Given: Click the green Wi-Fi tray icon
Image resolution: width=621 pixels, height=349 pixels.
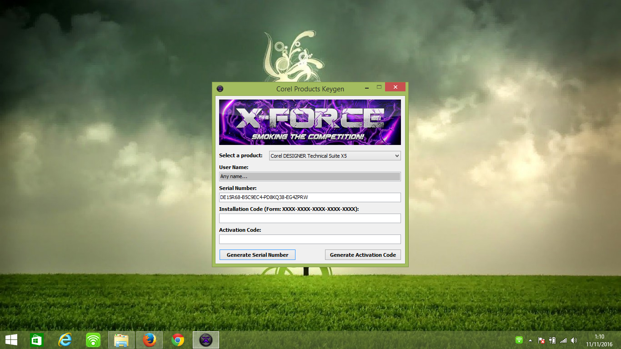Looking at the screenshot, I should [x=519, y=340].
